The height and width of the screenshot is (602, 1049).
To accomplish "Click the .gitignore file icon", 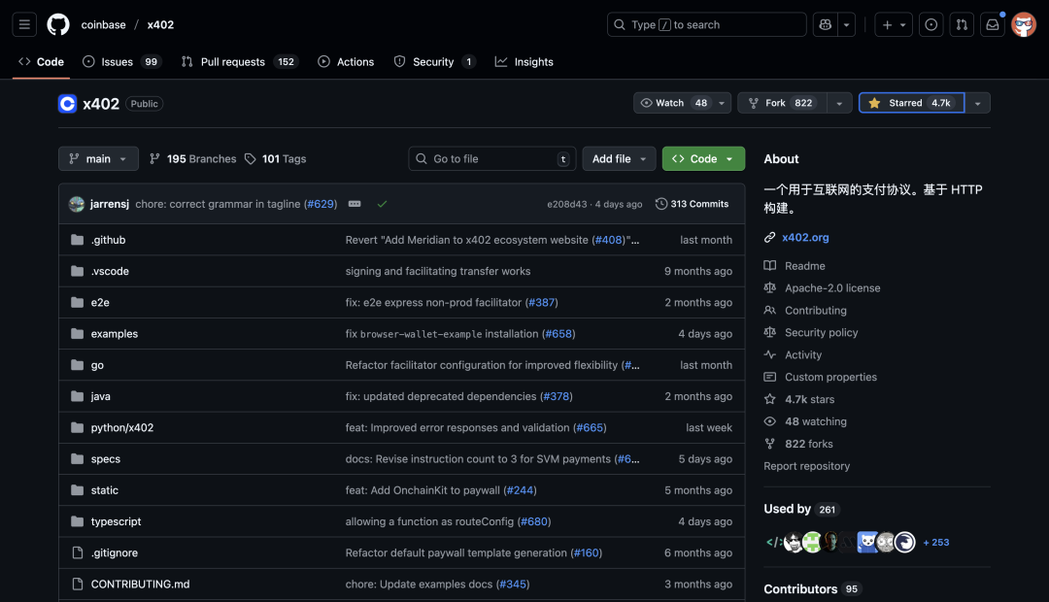I will tap(78, 552).
